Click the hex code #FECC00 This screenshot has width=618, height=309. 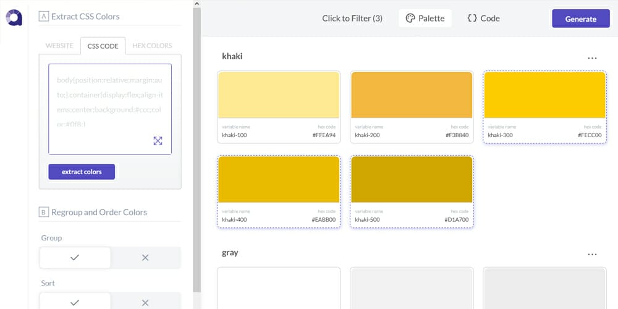[590, 135]
